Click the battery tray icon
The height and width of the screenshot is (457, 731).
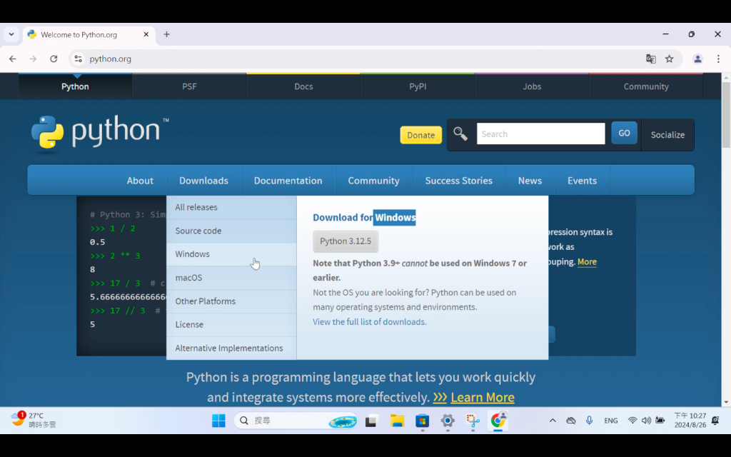(660, 421)
